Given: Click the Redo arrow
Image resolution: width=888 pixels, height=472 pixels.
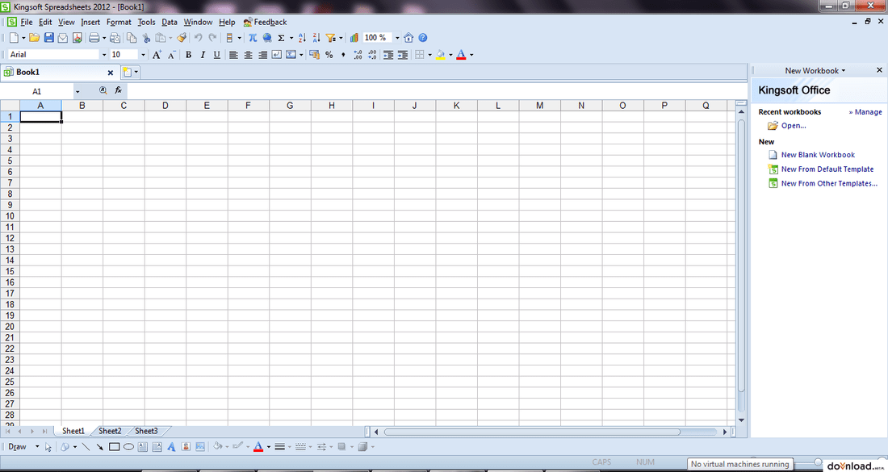Looking at the screenshot, I should point(212,38).
